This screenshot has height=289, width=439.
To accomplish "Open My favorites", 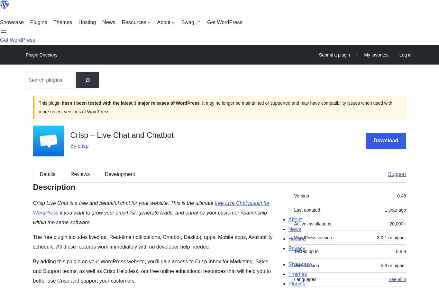I will click(376, 55).
